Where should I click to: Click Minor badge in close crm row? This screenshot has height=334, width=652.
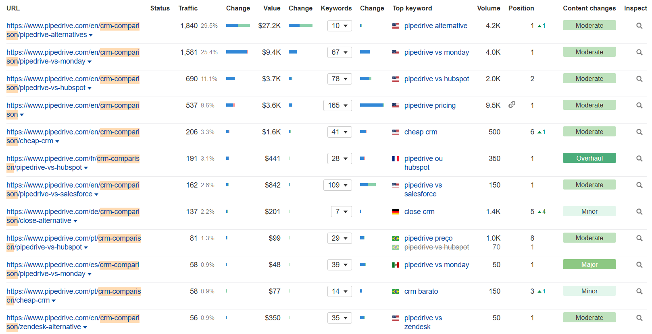[590, 211]
